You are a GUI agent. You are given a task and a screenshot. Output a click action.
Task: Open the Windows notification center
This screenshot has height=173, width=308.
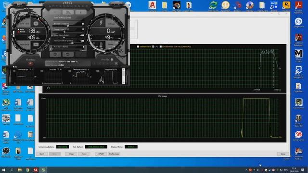[303, 170]
